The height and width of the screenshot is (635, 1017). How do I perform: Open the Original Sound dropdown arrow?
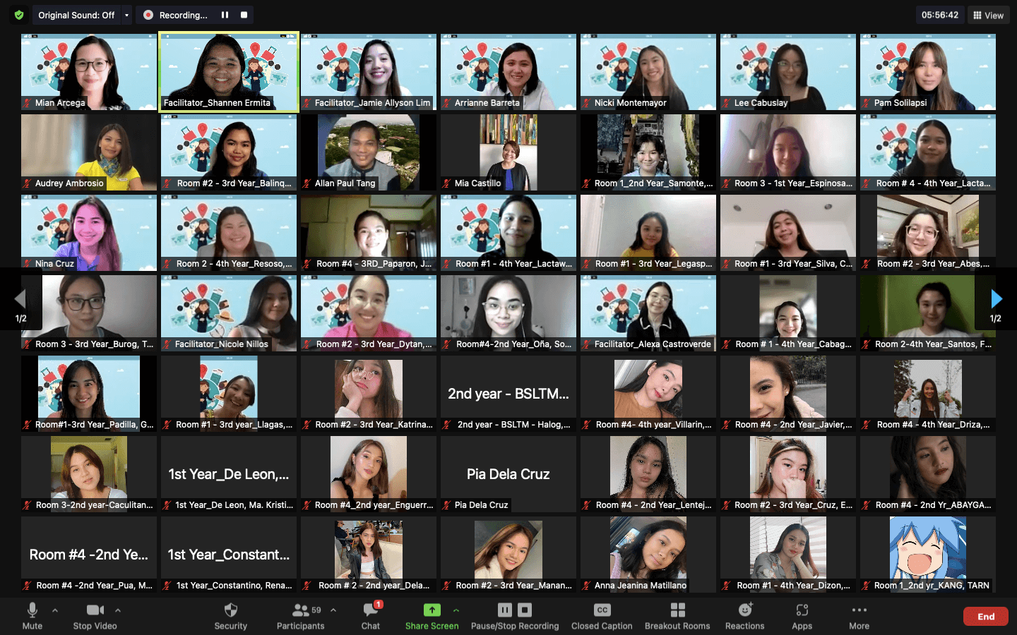126,15
